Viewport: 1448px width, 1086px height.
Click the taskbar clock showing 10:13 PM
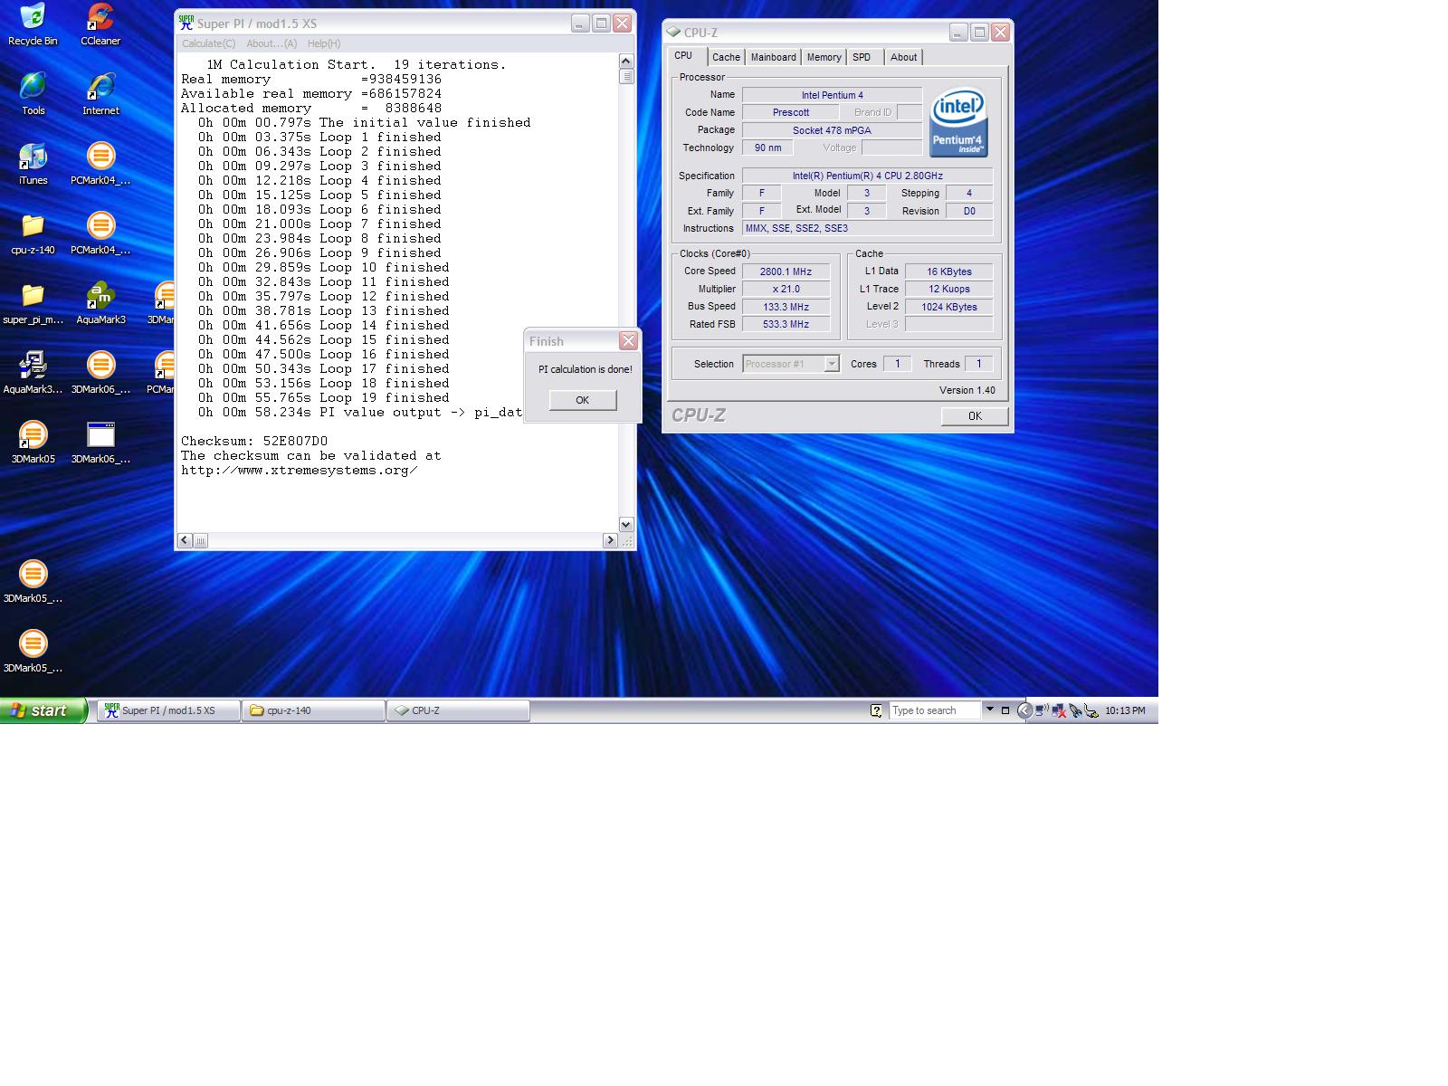(x=1125, y=710)
